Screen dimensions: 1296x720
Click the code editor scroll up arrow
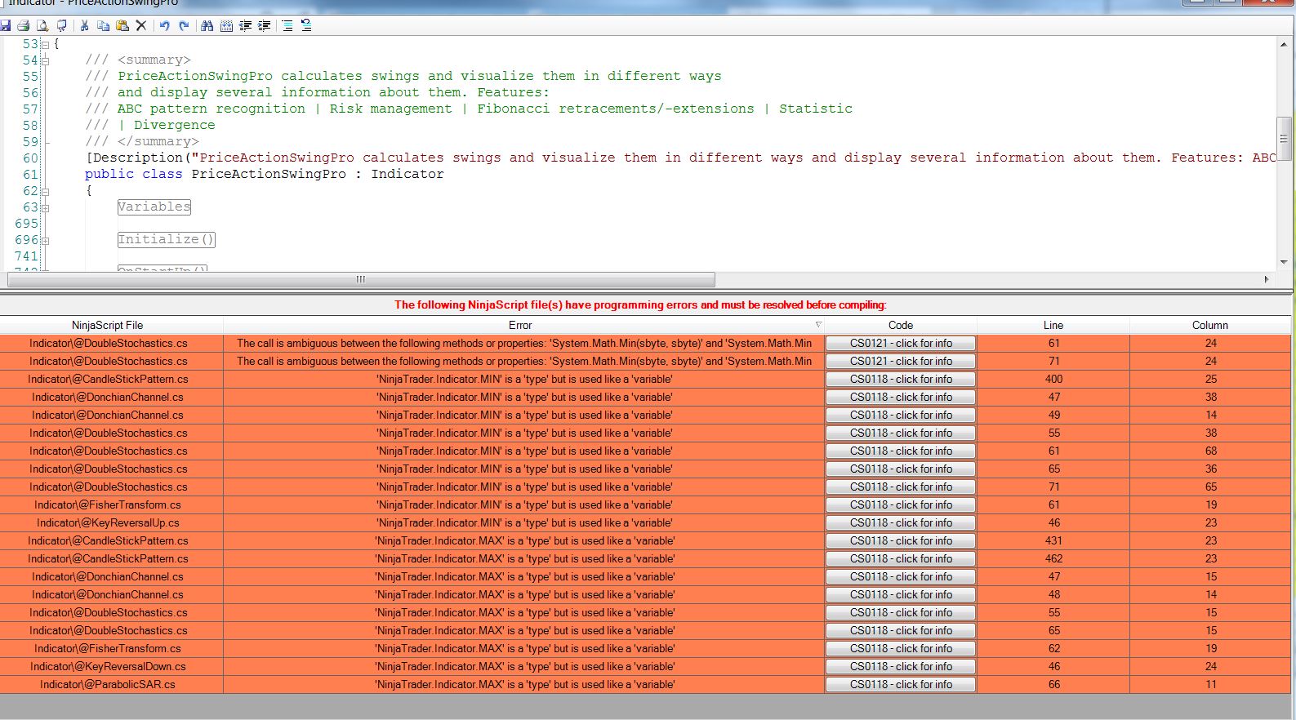pyautogui.click(x=1284, y=44)
